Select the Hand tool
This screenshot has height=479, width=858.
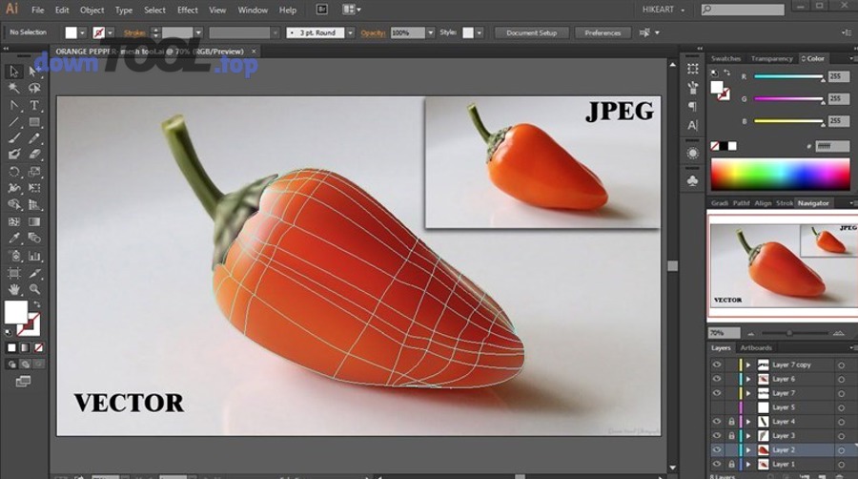click(x=13, y=289)
